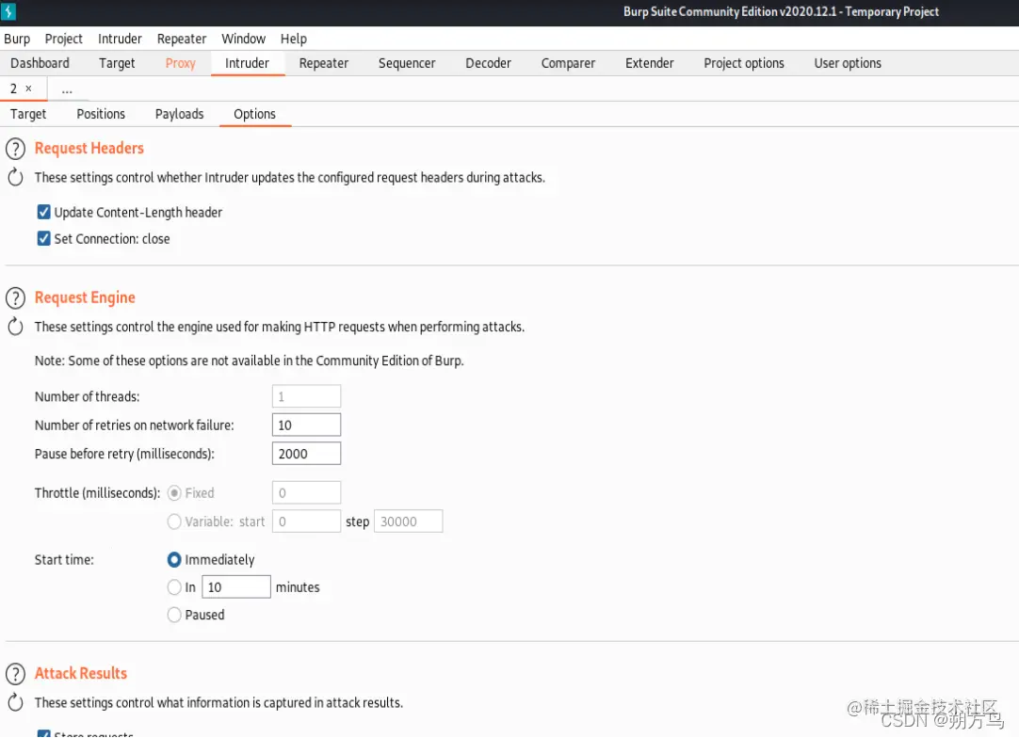Click the throttle step field
This screenshot has height=738, width=1019.
pyautogui.click(x=408, y=521)
